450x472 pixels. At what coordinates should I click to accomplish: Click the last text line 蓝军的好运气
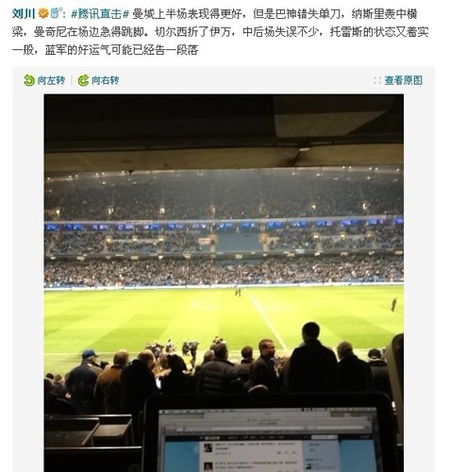click(x=106, y=50)
